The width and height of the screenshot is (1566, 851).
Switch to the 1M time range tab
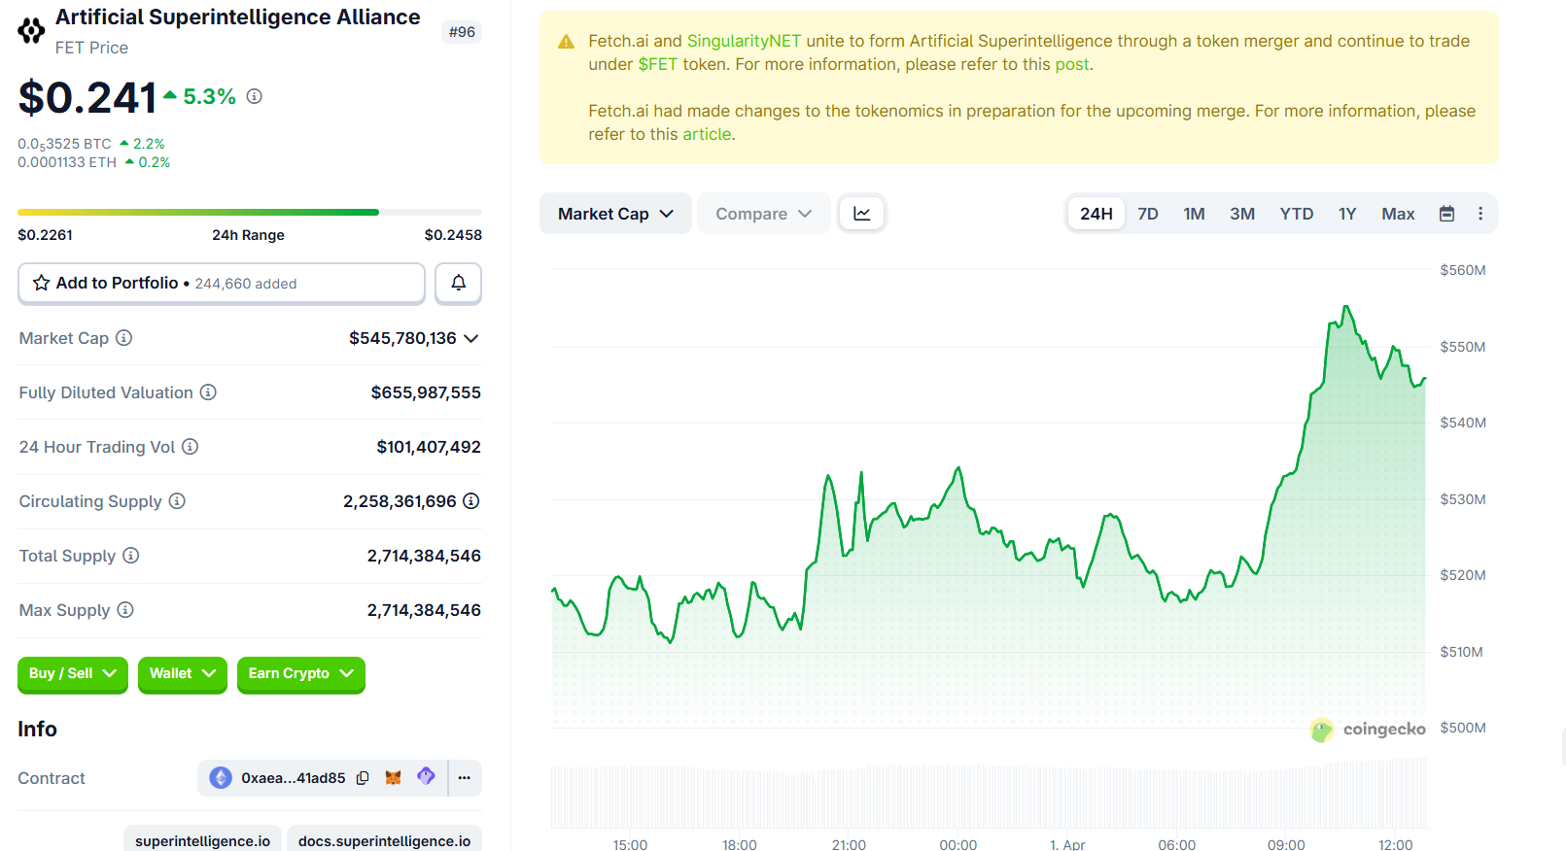[x=1194, y=214]
